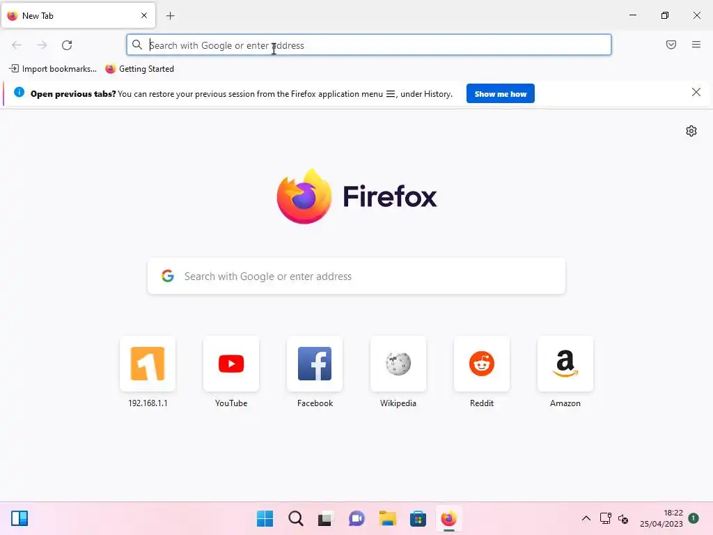Click the Firefox icon in the taskbar
The height and width of the screenshot is (535, 713).
point(448,518)
